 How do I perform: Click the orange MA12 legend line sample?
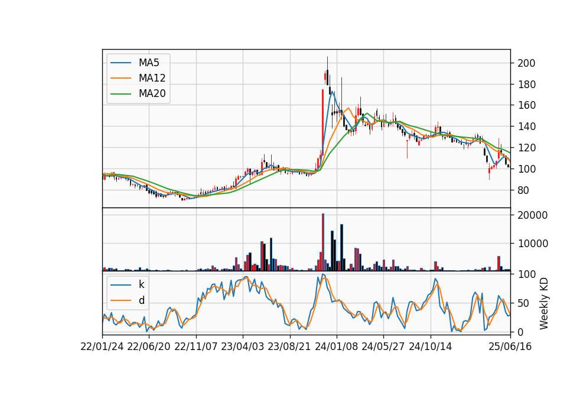click(x=120, y=78)
